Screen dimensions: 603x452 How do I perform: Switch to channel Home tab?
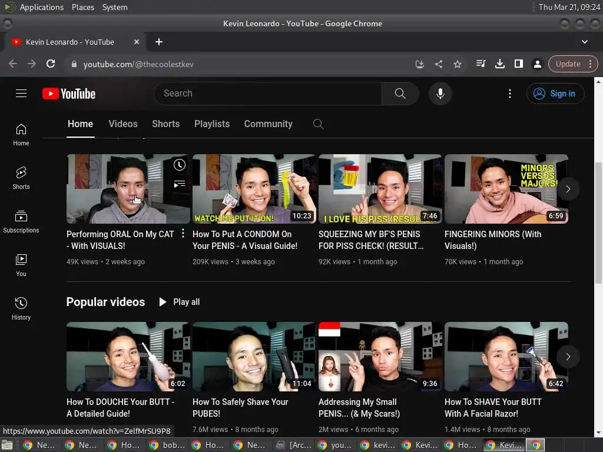pos(80,124)
